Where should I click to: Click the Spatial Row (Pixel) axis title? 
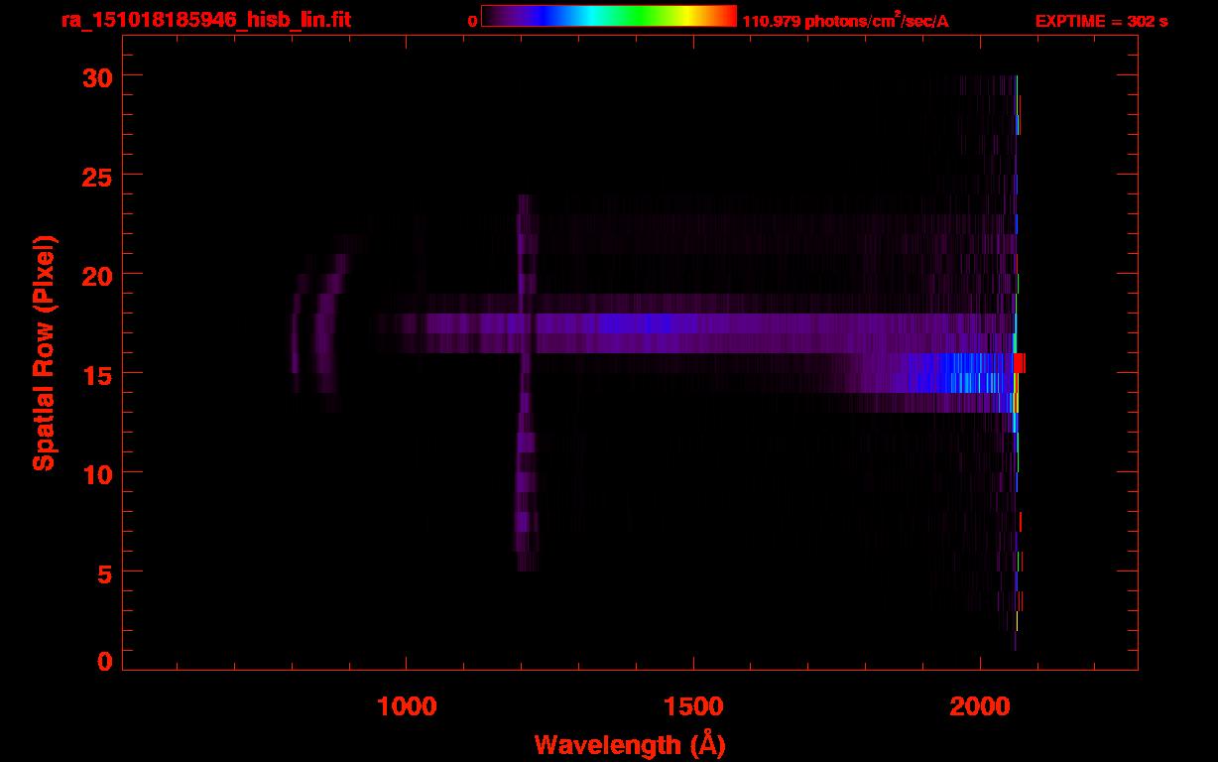pos(45,353)
